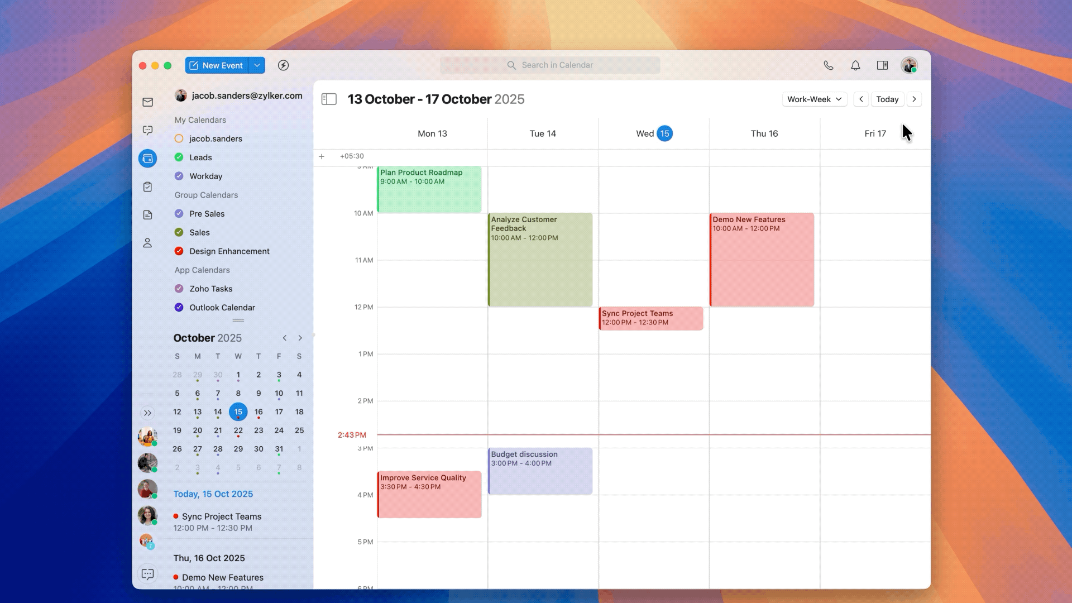This screenshot has width=1072, height=603.
Task: Go to next month in mini calendar
Action: click(x=300, y=338)
